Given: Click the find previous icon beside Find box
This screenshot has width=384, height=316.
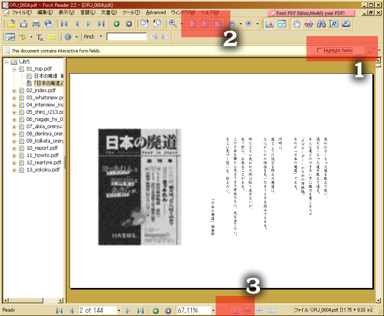Looking at the screenshot, I should [154, 37].
